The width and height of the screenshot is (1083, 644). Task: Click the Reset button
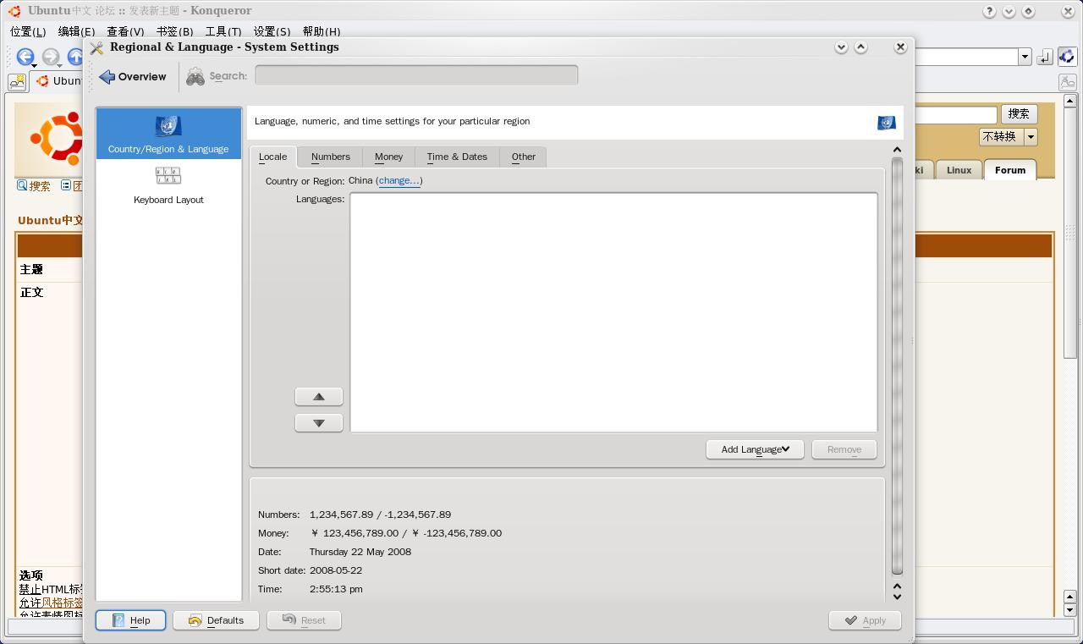304,620
